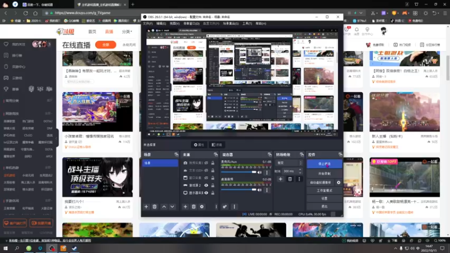Move scene down with the down arrow
Viewport: 450px width, 253px height.
(172, 206)
